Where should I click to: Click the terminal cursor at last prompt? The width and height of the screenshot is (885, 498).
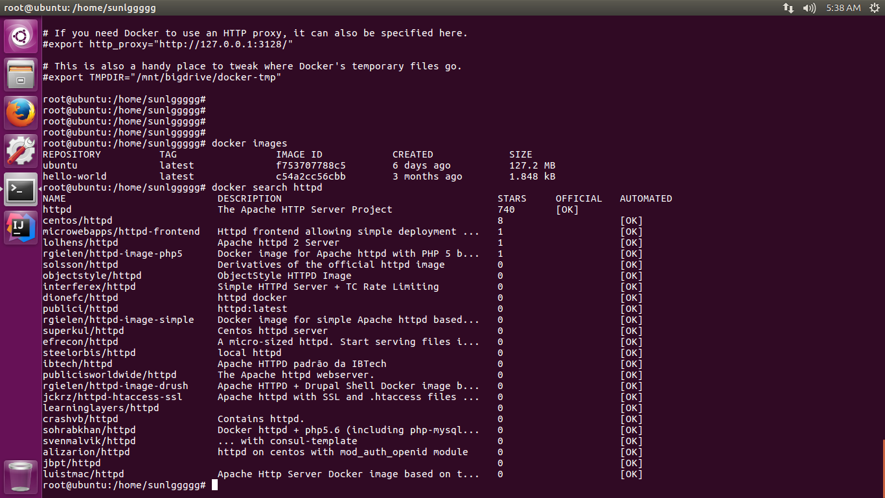tap(214, 485)
